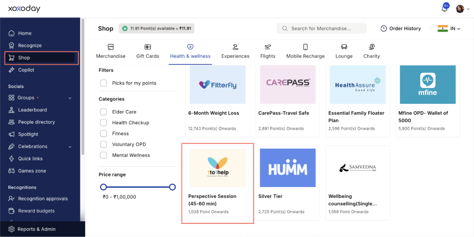Open Order History link text

(x=405, y=28)
